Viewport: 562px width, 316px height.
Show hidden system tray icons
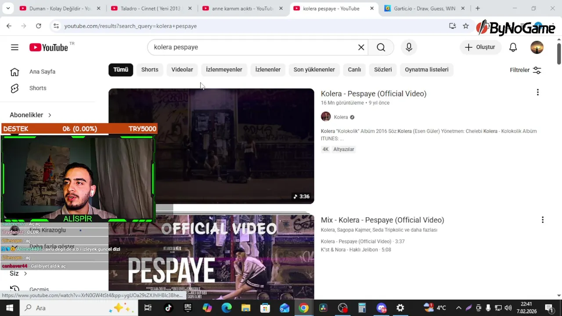point(458,308)
